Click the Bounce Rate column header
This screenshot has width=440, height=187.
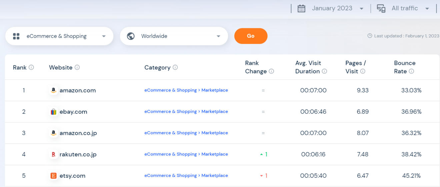coord(405,67)
